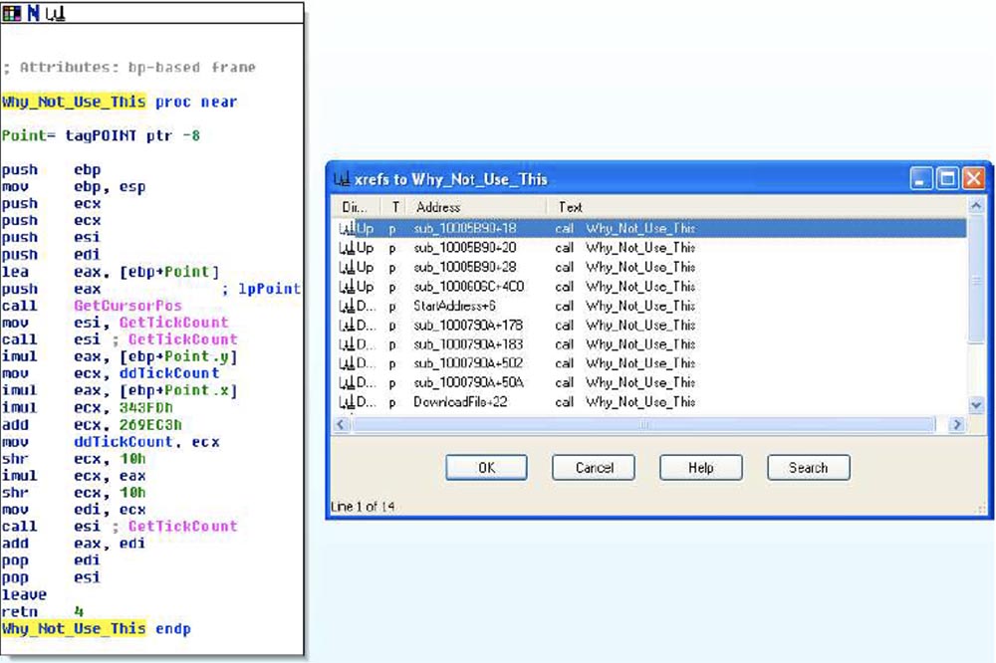Image resolution: width=996 pixels, height=663 pixels.
Task: Click xref icon on DownloadFile+22 row
Action: [347, 402]
